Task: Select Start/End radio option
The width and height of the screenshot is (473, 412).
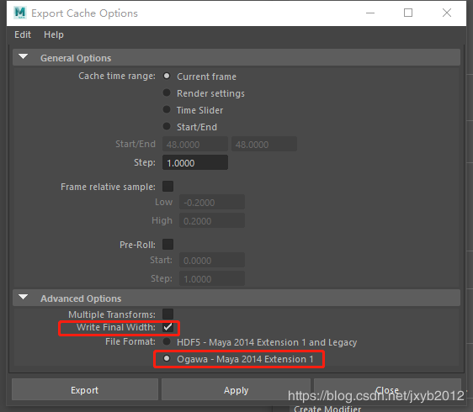Action: [x=167, y=127]
